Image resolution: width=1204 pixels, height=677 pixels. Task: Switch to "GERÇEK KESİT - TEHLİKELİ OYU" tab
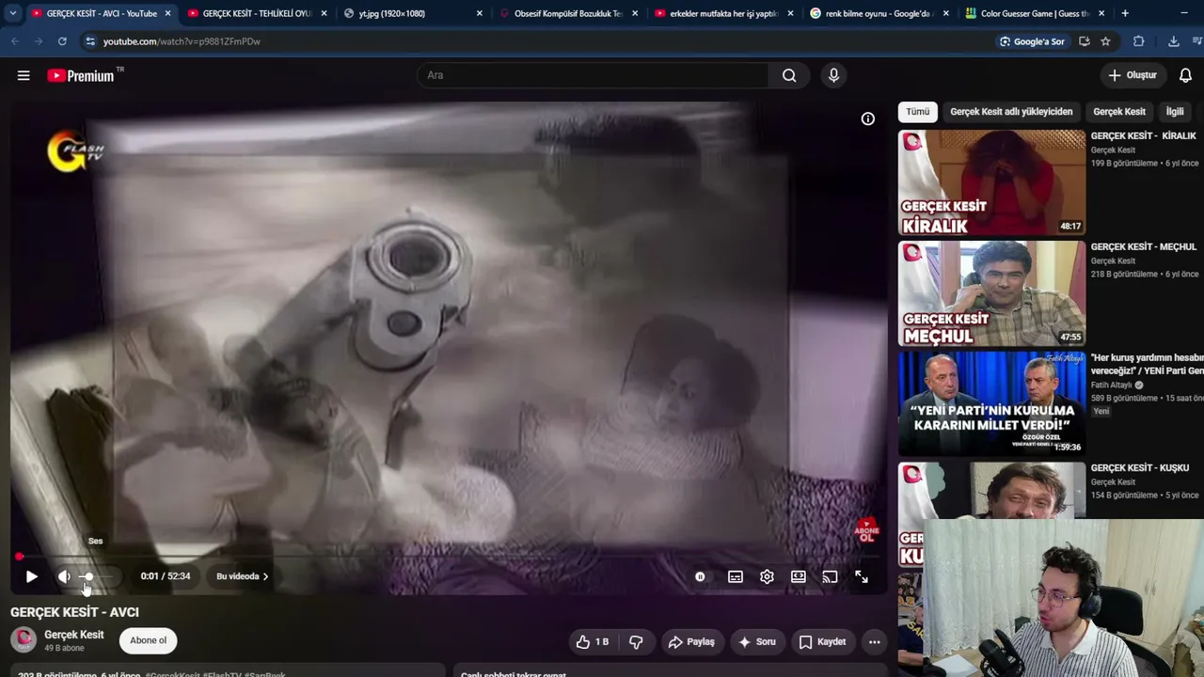257,13
